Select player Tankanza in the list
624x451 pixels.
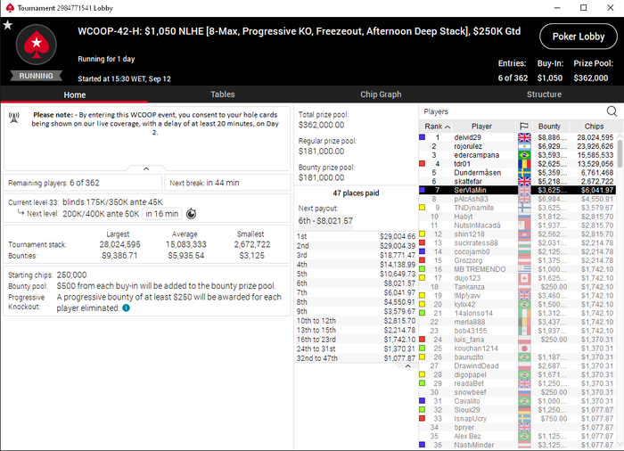pyautogui.click(x=517, y=287)
